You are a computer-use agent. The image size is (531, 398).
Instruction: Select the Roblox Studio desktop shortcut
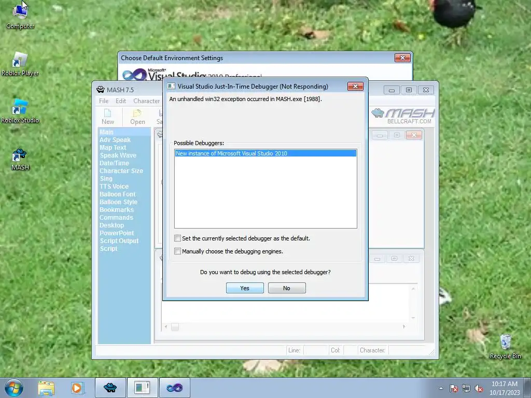click(20, 111)
